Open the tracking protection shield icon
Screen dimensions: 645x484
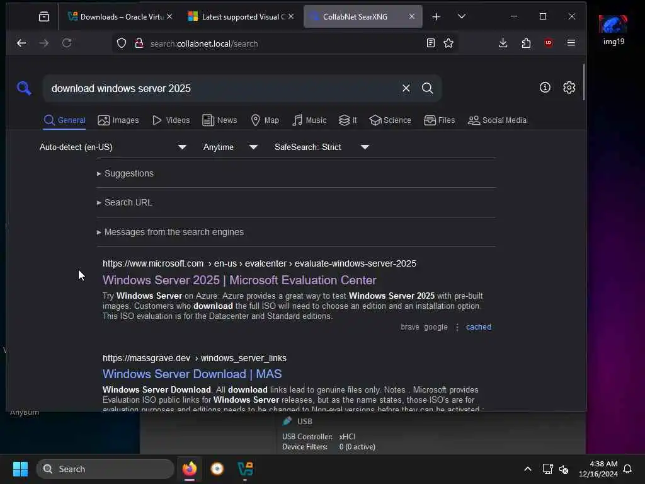coord(122,43)
